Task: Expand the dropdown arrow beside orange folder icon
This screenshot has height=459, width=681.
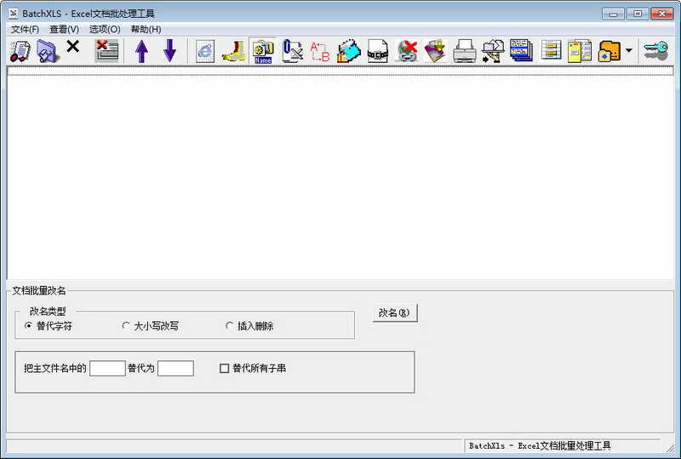Action: (x=629, y=51)
